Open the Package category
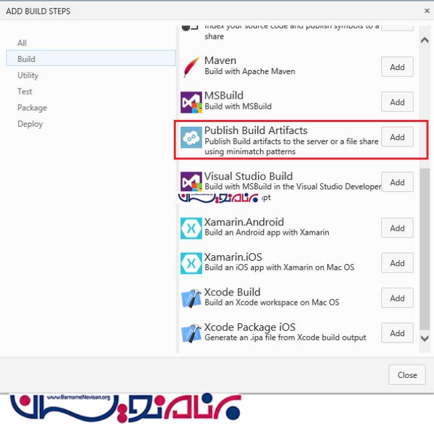434x424 pixels. point(32,107)
